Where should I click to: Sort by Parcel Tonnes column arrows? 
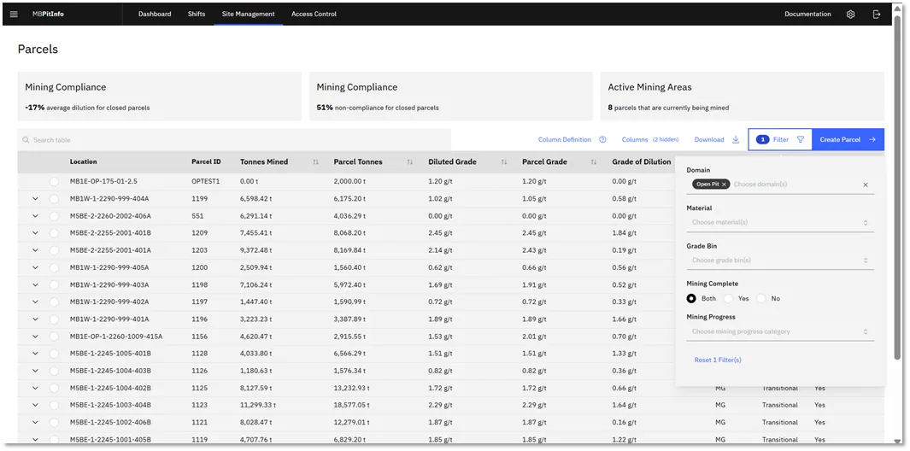click(410, 162)
